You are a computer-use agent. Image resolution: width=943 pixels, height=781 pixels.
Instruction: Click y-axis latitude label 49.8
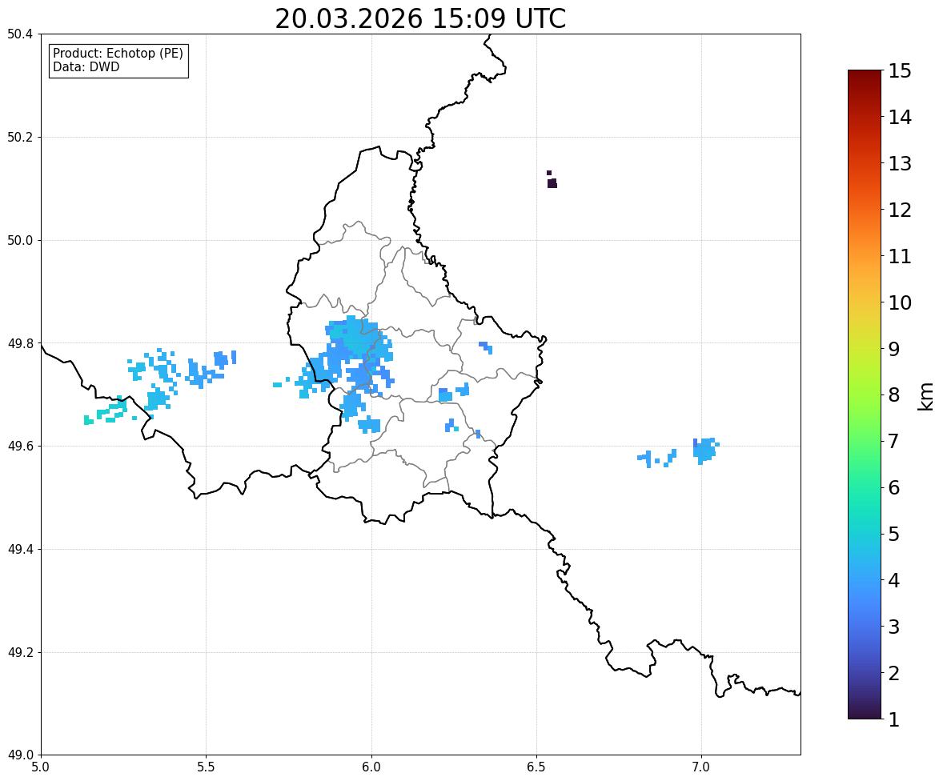point(20,343)
